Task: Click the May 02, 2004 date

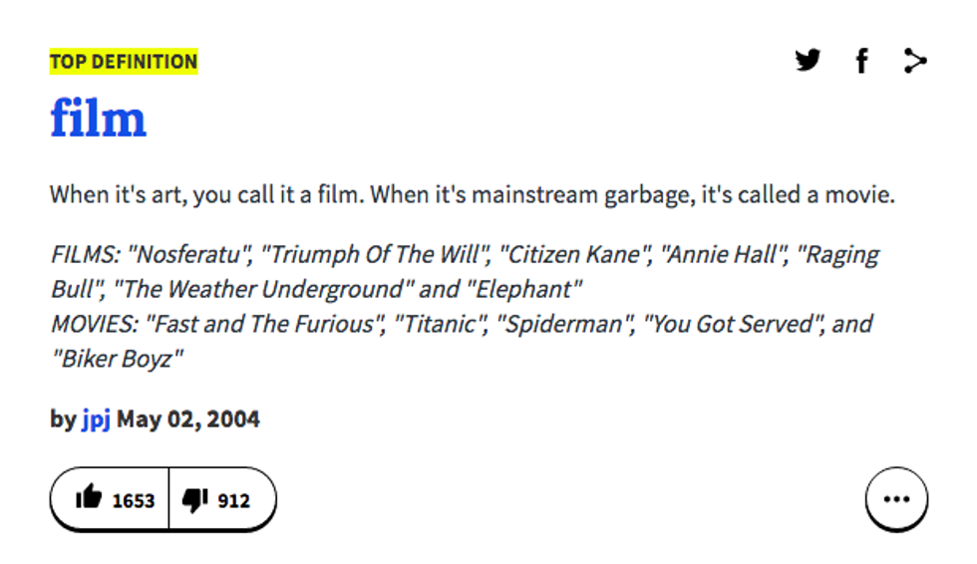Action: pyautogui.click(x=188, y=419)
